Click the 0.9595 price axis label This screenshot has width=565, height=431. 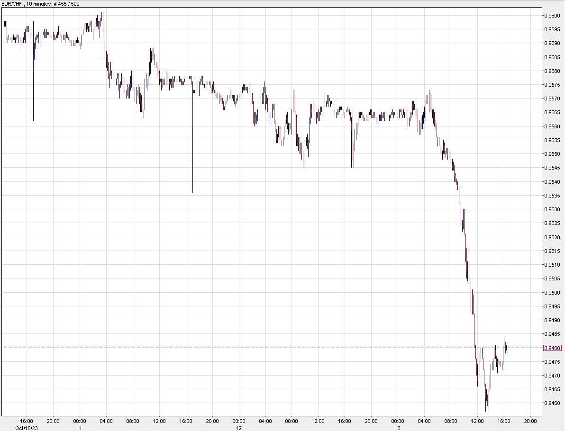point(552,29)
